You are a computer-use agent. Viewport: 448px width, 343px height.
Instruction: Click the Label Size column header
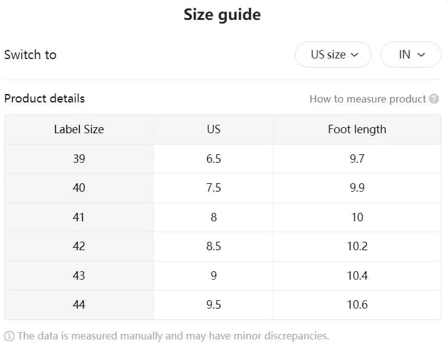pyautogui.click(x=79, y=130)
